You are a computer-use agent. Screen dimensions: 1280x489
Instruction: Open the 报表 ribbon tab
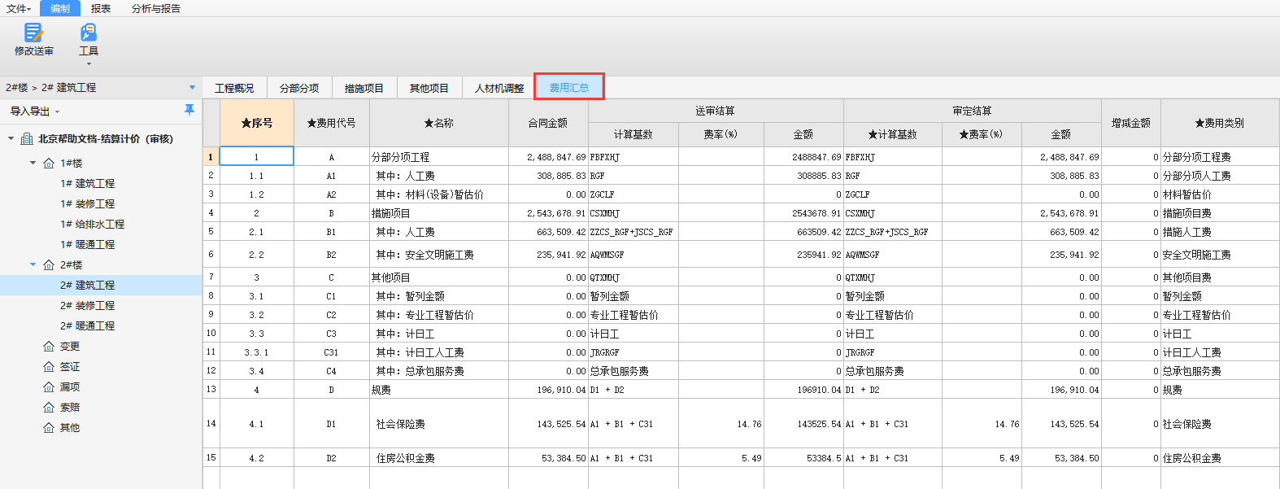click(101, 8)
